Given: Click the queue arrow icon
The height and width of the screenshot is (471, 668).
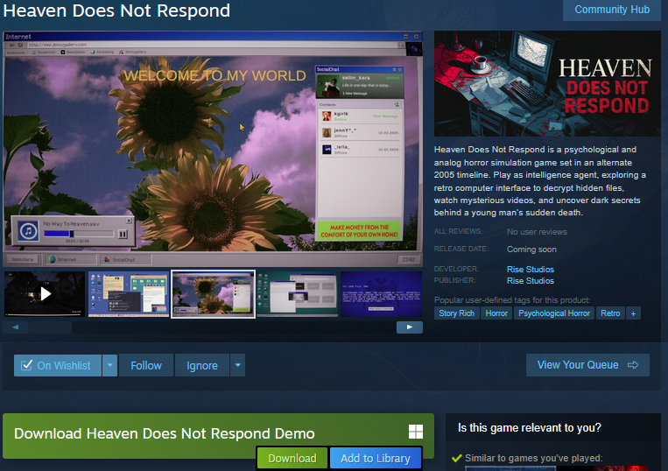Looking at the screenshot, I should [633, 365].
